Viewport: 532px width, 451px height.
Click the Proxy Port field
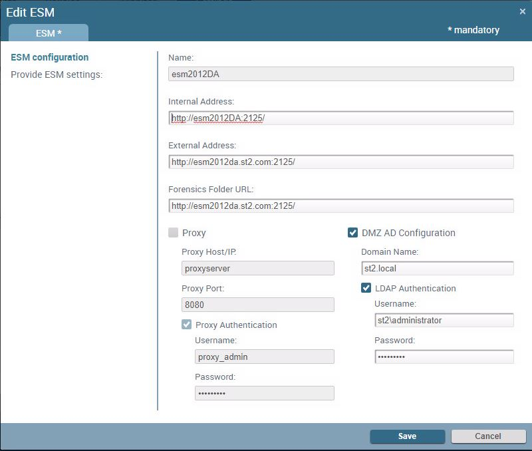pos(257,305)
